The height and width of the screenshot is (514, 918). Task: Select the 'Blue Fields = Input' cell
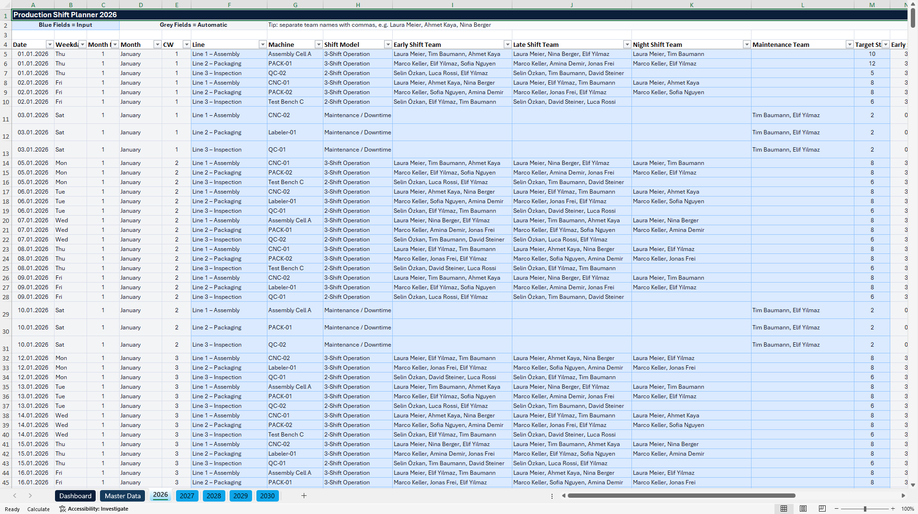[66, 25]
